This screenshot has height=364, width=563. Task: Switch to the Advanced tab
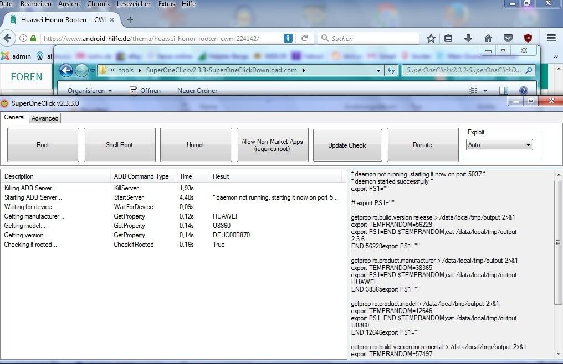pos(45,118)
